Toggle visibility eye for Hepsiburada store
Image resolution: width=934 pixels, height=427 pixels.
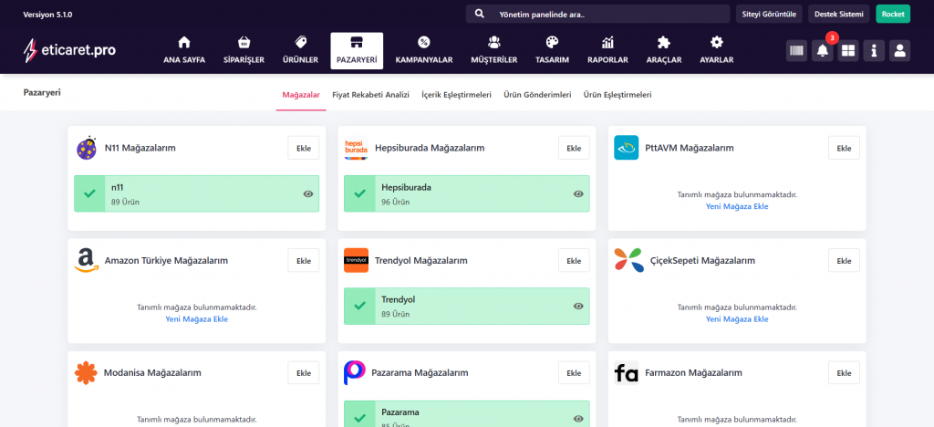[x=578, y=194]
